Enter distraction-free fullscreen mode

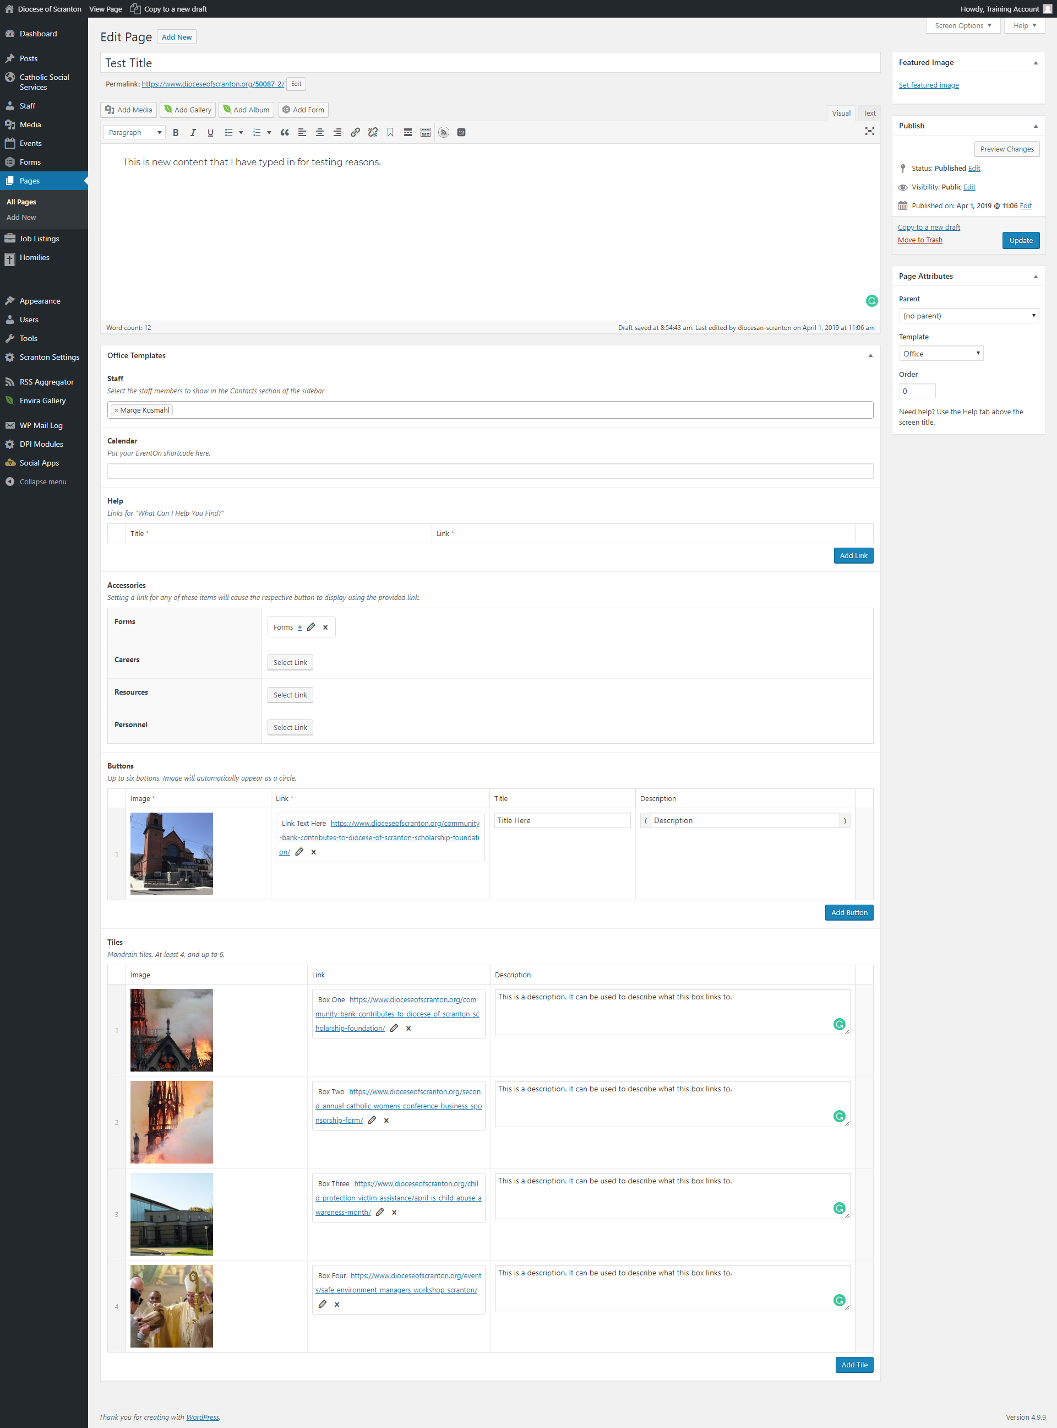click(869, 131)
